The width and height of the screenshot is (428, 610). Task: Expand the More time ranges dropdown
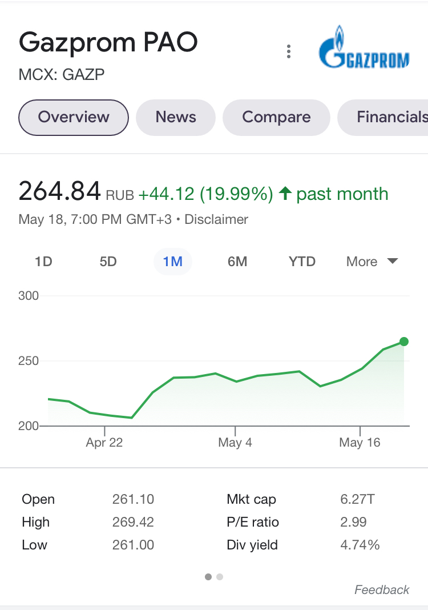point(372,262)
